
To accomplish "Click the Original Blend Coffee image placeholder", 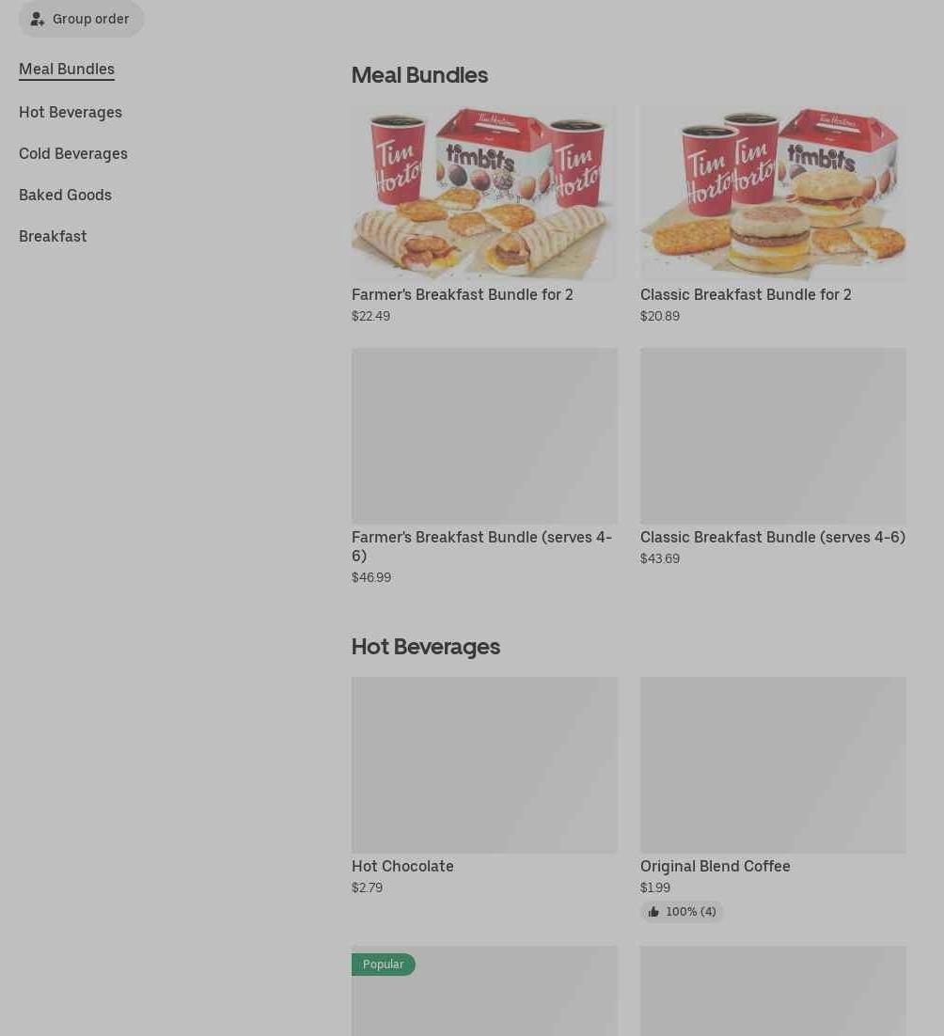I will pos(773,765).
